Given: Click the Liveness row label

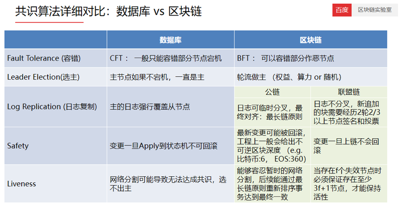Looking at the screenshot, I should [55, 184].
